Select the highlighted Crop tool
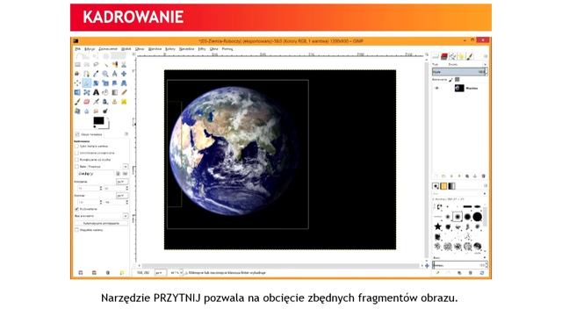 (x=87, y=83)
